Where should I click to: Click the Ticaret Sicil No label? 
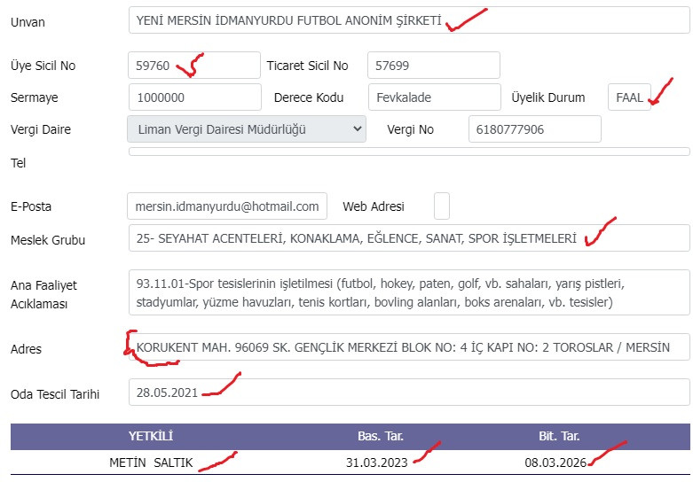[307, 66]
